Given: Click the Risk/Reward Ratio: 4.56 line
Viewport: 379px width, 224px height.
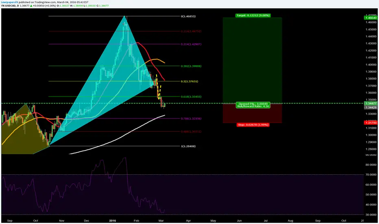Looking at the screenshot, I should 253,106.
